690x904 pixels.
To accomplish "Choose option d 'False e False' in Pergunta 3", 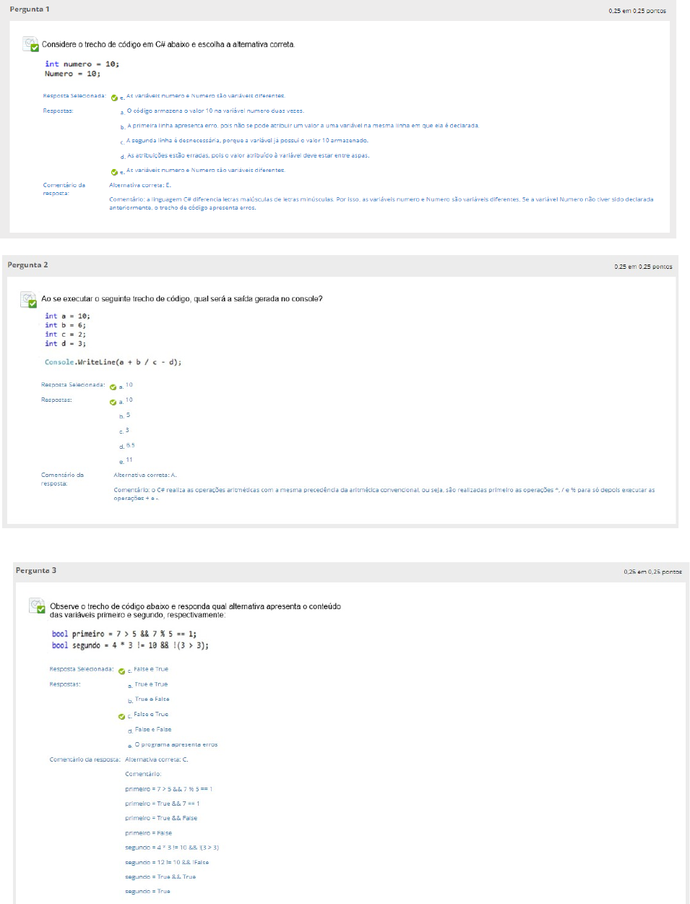I will (x=152, y=730).
